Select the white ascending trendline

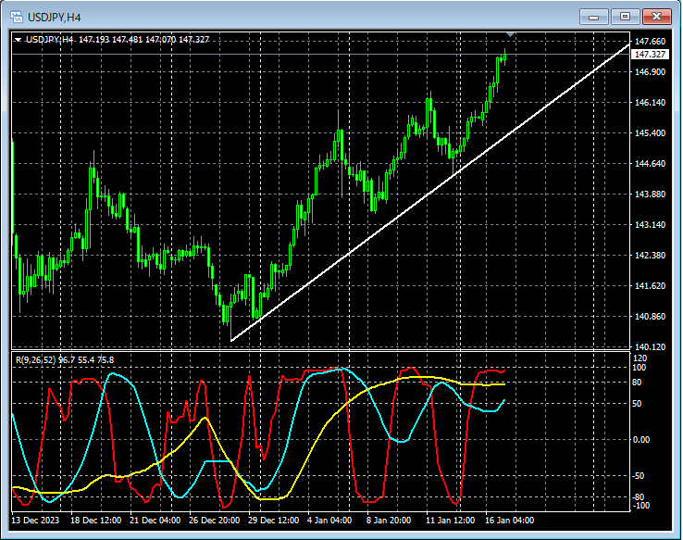click(x=430, y=192)
